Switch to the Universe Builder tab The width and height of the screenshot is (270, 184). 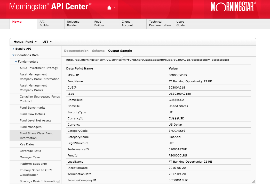pyautogui.click(x=78, y=24)
